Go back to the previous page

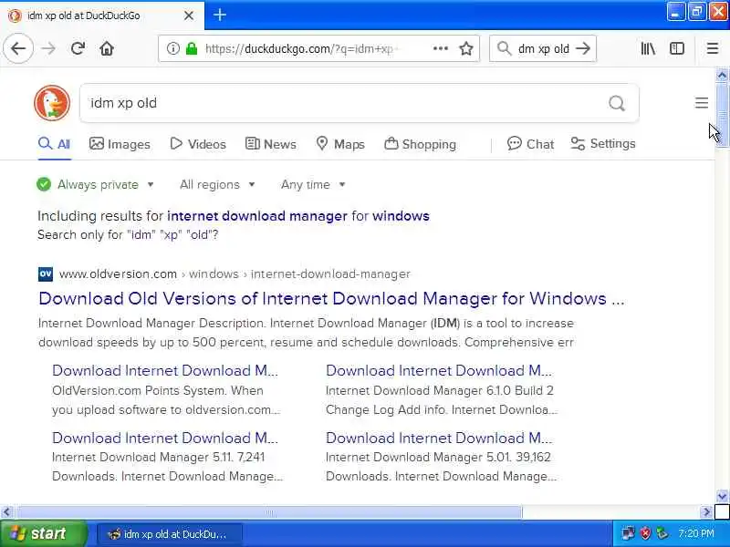pyautogui.click(x=18, y=48)
